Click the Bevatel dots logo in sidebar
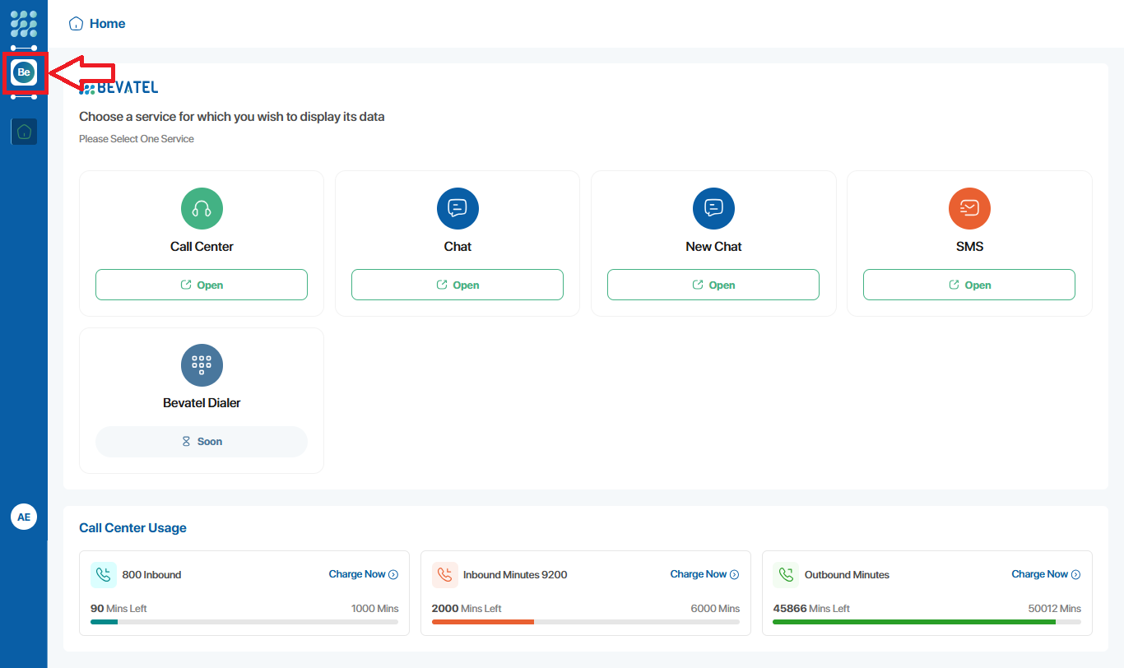Viewport: 1124px width, 668px height. click(x=24, y=23)
